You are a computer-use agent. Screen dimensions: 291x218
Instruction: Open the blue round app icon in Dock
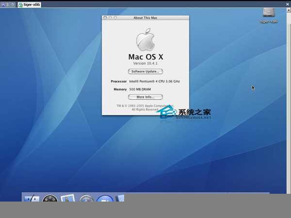pos(105,198)
